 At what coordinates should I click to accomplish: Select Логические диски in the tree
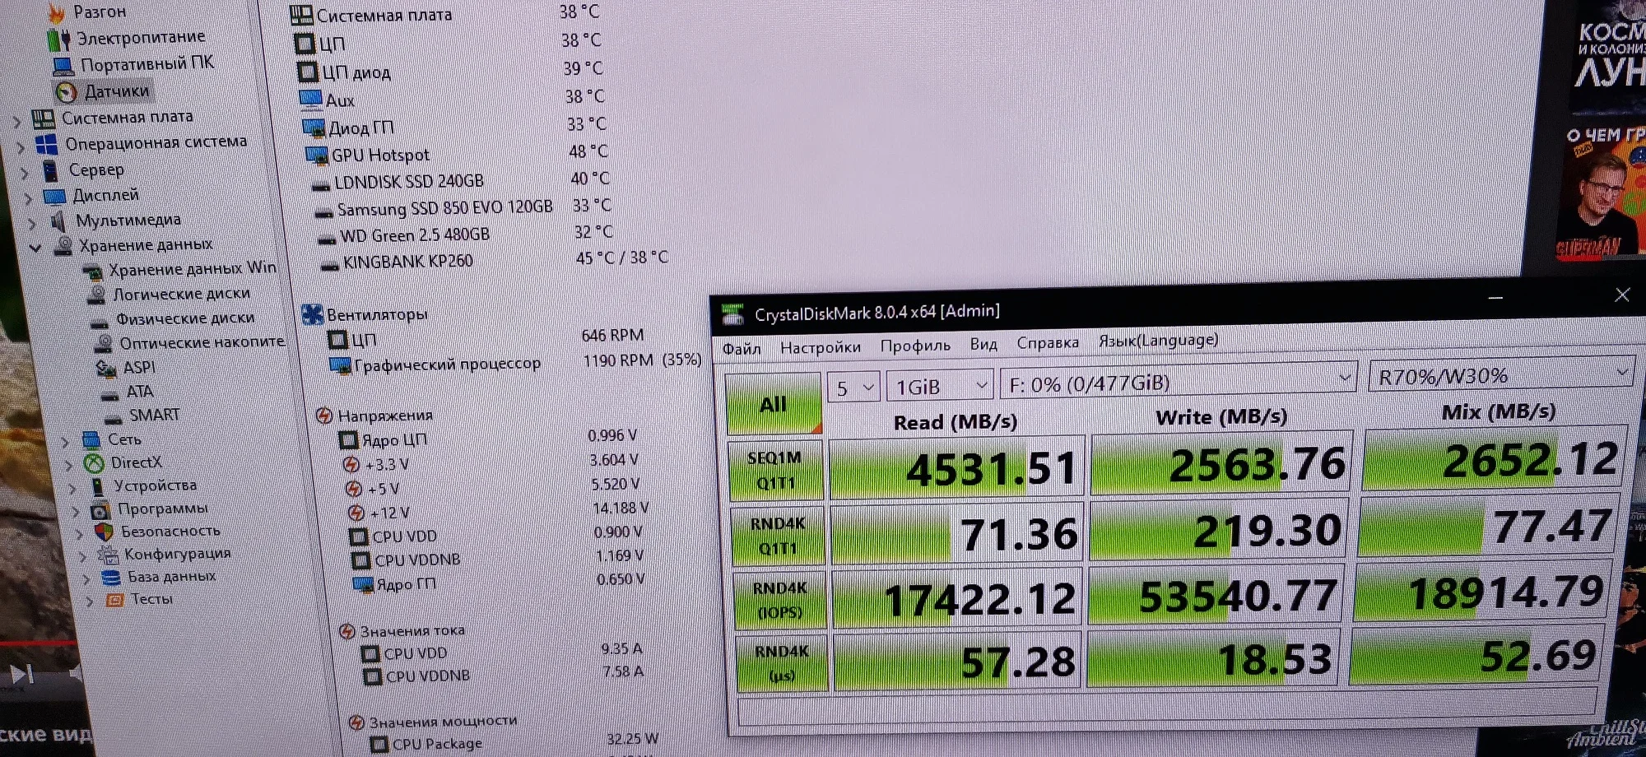[181, 294]
